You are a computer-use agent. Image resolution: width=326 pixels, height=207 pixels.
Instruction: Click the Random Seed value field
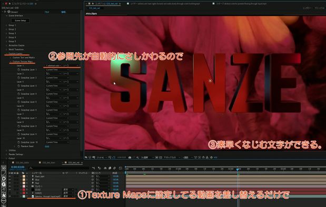pyautogui.click(x=47, y=146)
